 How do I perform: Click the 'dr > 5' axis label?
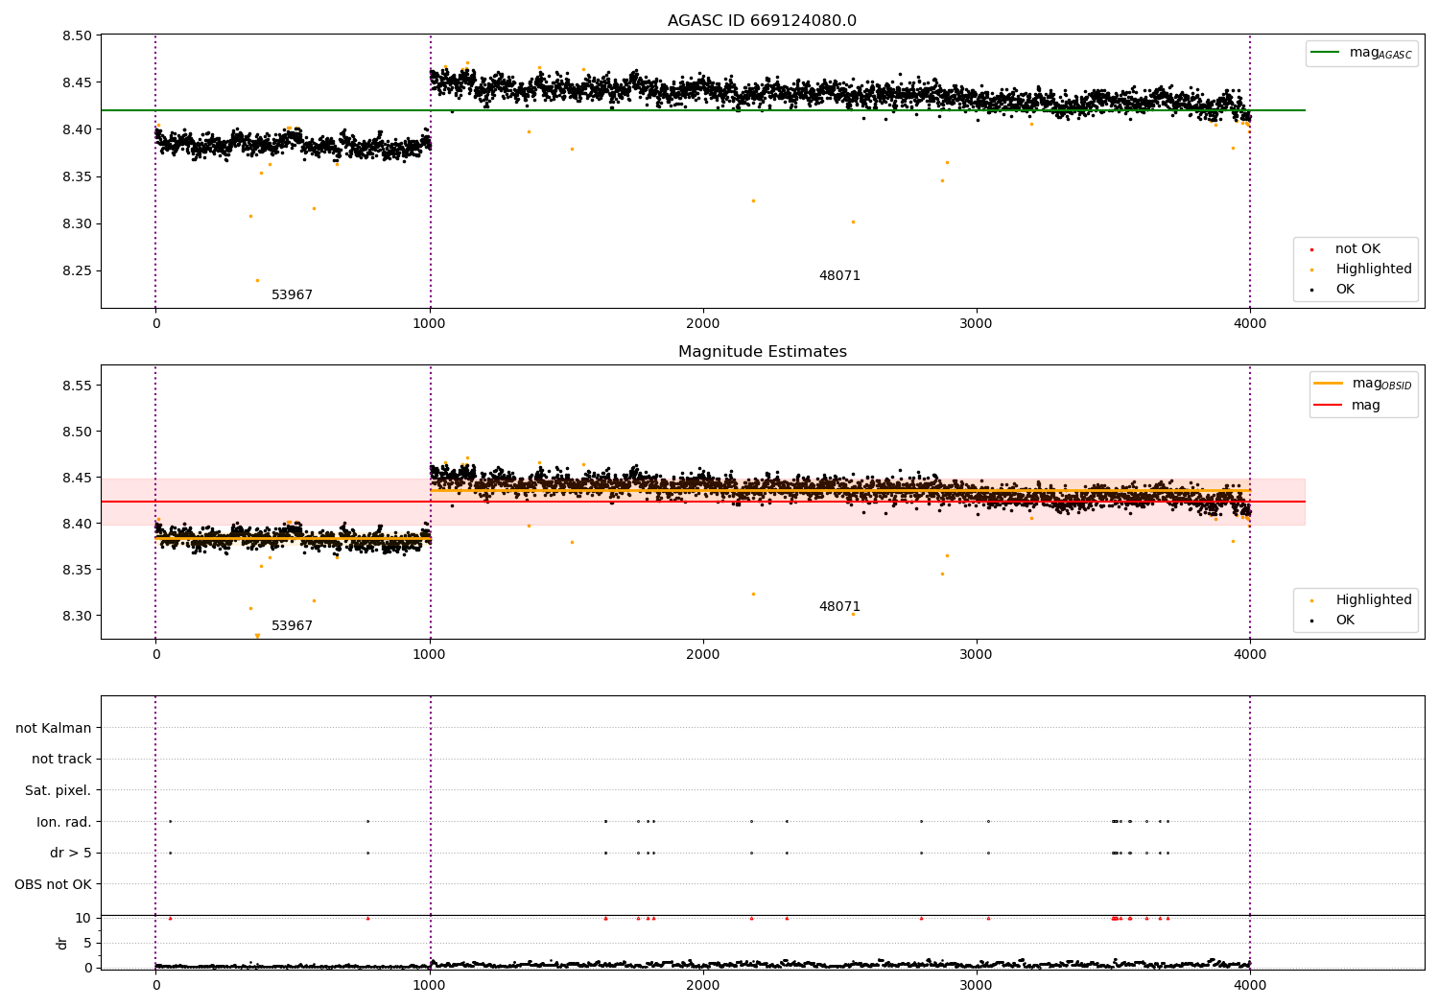click(71, 854)
